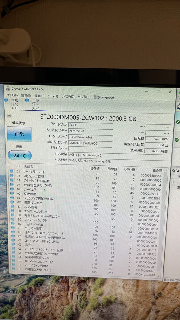Click status orb for スタート/ストップ回数 row
The width and height of the screenshot is (180, 320).
coord(11,180)
